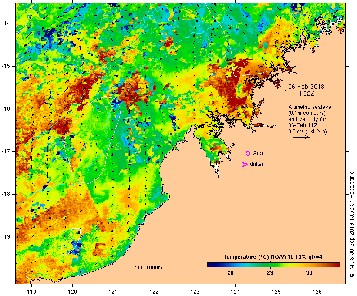Click the cyan 200 1000m depth line sample
The width and height of the screenshot is (357, 296).
pos(141,272)
